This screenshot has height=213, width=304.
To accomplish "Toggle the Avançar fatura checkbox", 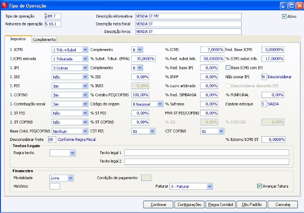I will click(x=260, y=186).
